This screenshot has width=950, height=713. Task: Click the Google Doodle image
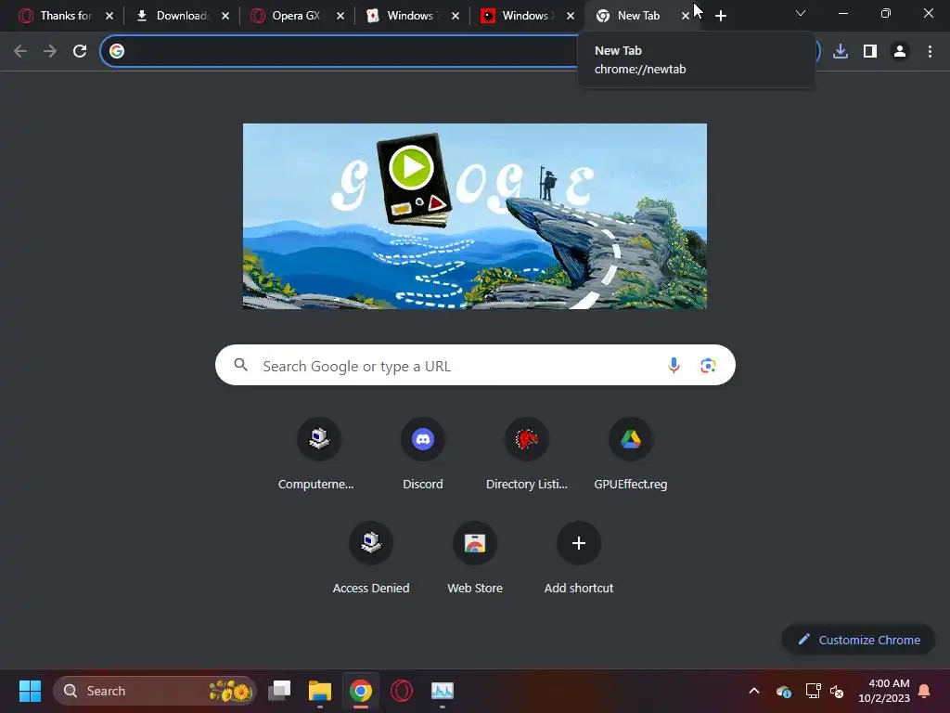tap(475, 216)
